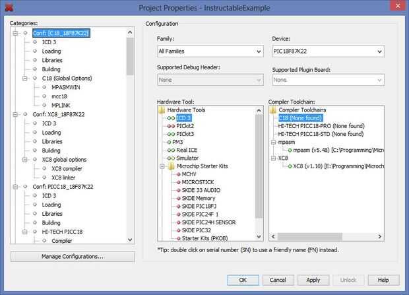This screenshot has width=409, height=295.
Task: Click the green double-circle icon beside Real ICE
Action: 171,150
